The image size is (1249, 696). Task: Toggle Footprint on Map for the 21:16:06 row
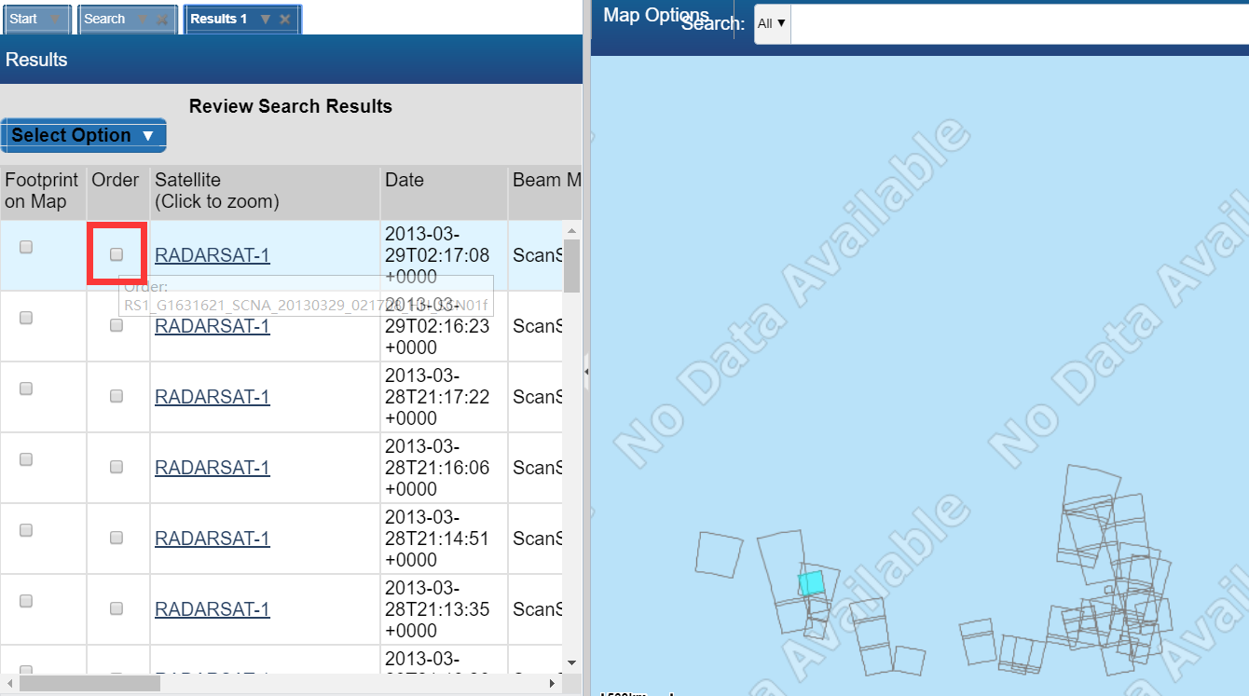[x=26, y=459]
